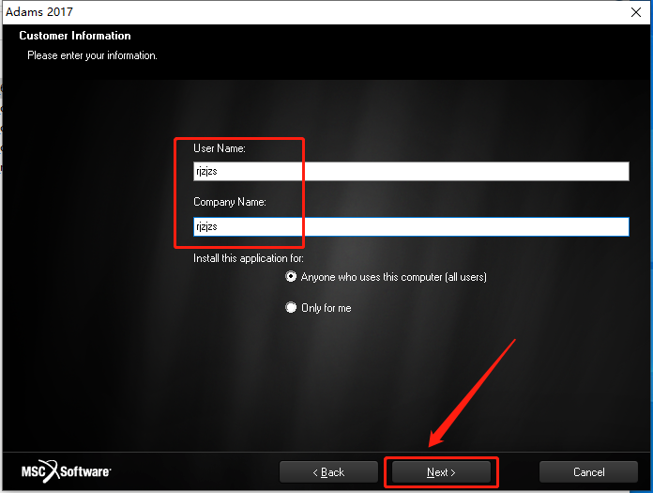Proceed with the Next button
The height and width of the screenshot is (493, 653).
(441, 472)
